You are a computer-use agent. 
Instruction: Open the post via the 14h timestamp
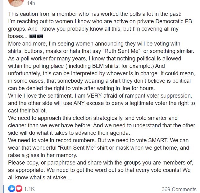[x=31, y=3]
